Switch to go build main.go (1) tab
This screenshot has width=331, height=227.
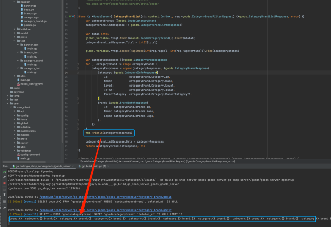93,166
